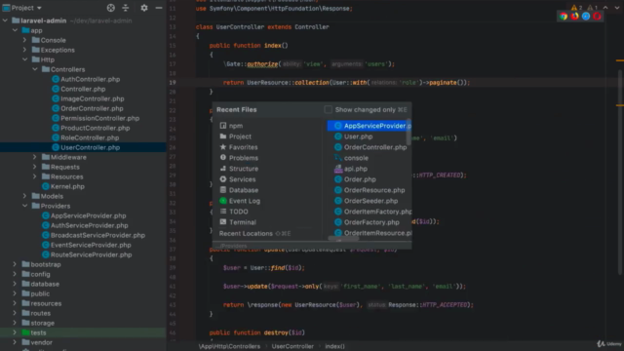The image size is (624, 351).
Task: Open ProductController.php in project tree
Action: [96, 128]
